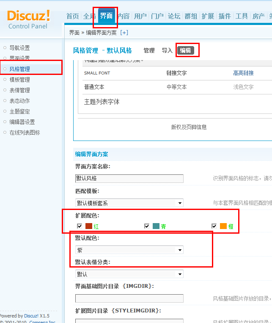Click the 普通文本 preview text
Image resolution: width=272 pixels, height=323 pixels.
94,87
